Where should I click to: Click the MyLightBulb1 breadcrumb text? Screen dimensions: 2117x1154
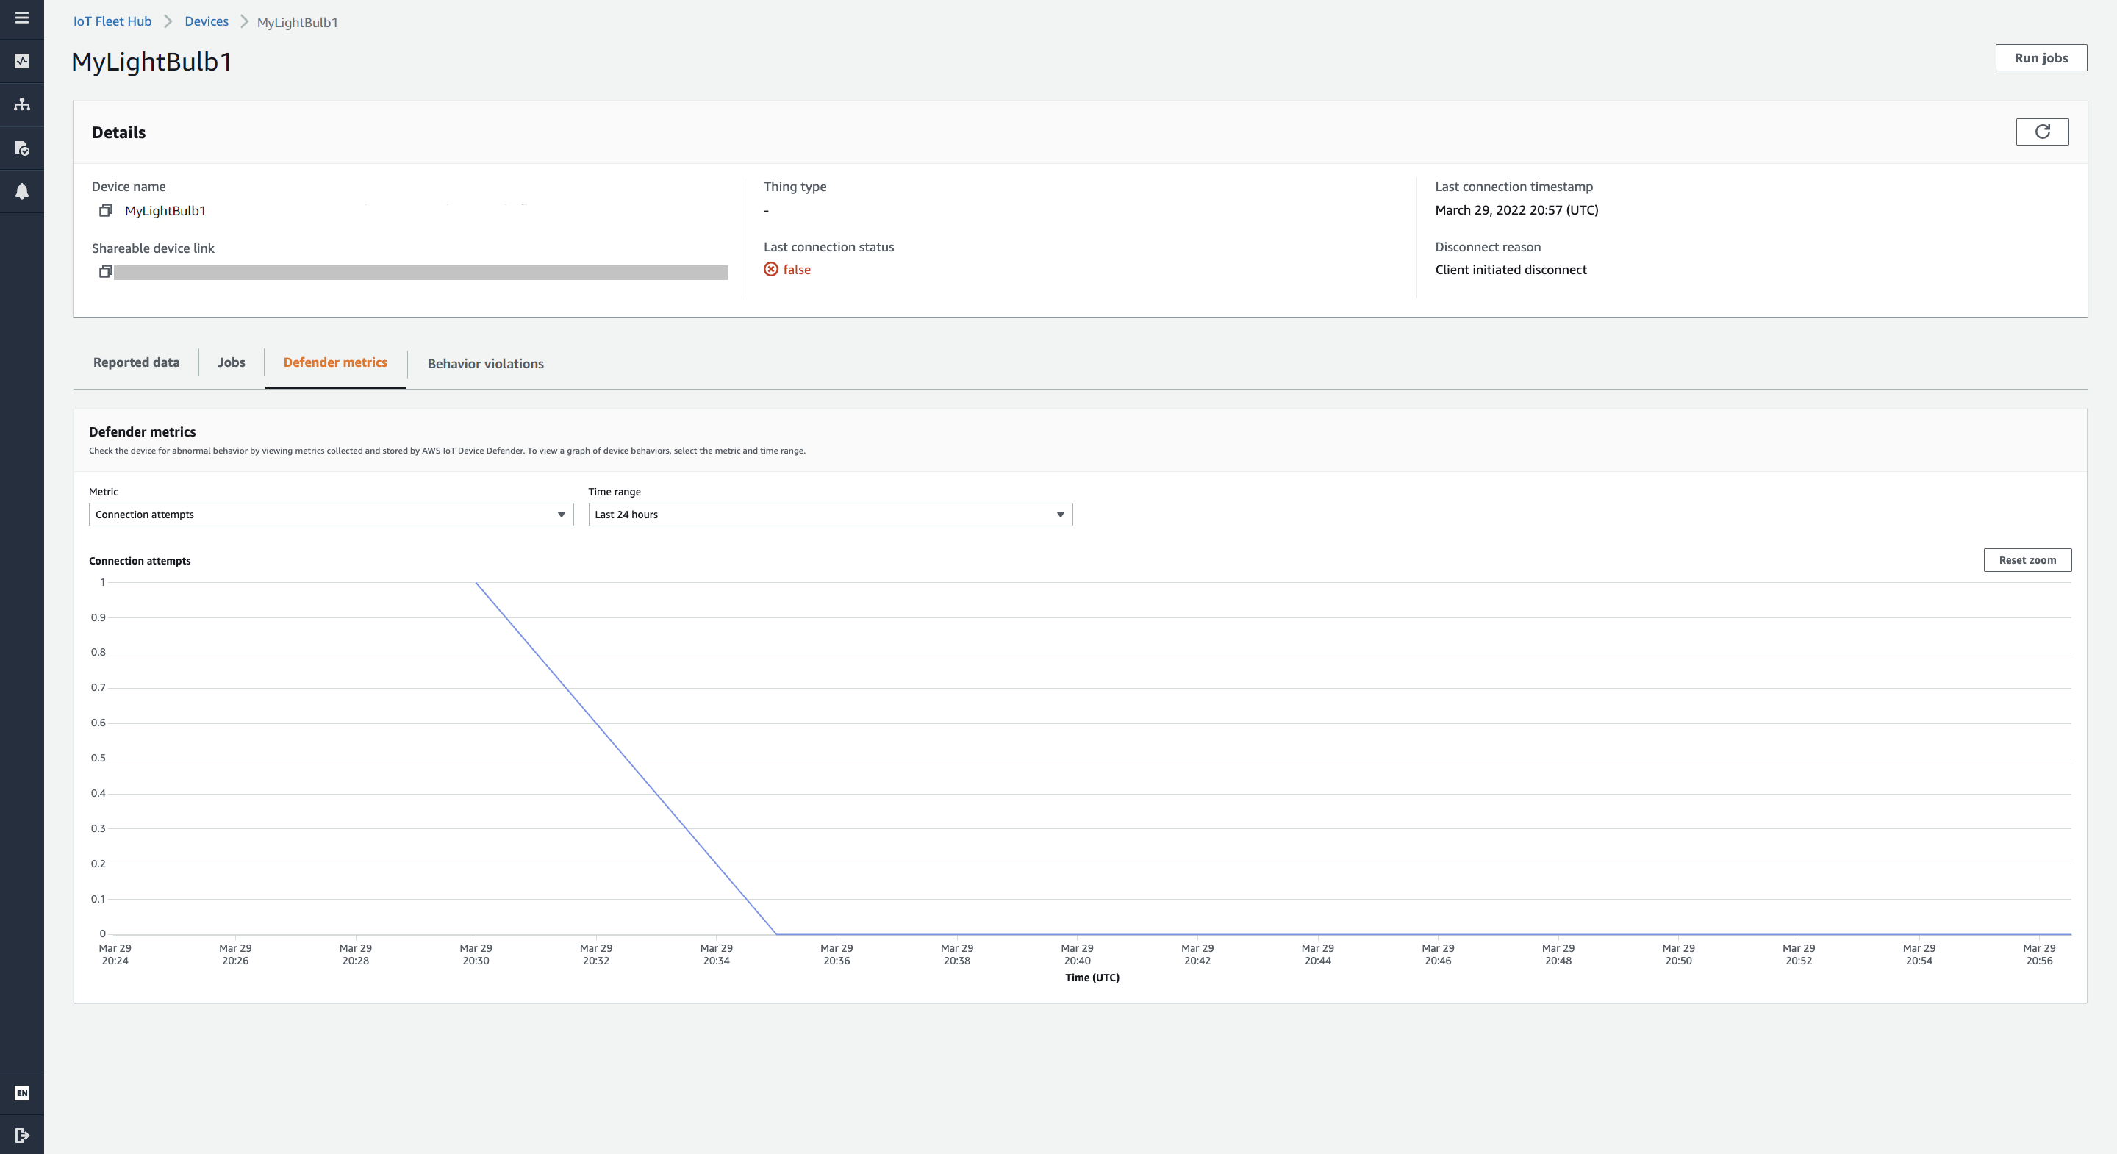coord(298,22)
